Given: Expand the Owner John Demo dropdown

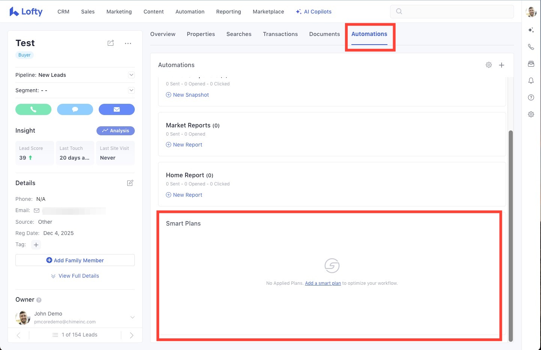Looking at the screenshot, I should 132,317.
